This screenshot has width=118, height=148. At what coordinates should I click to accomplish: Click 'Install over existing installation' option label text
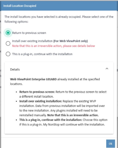(32, 41)
